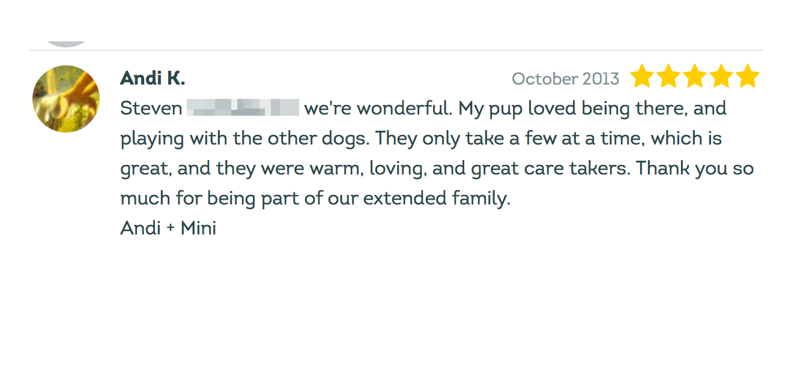Click the fifth and last rating star

(x=748, y=77)
